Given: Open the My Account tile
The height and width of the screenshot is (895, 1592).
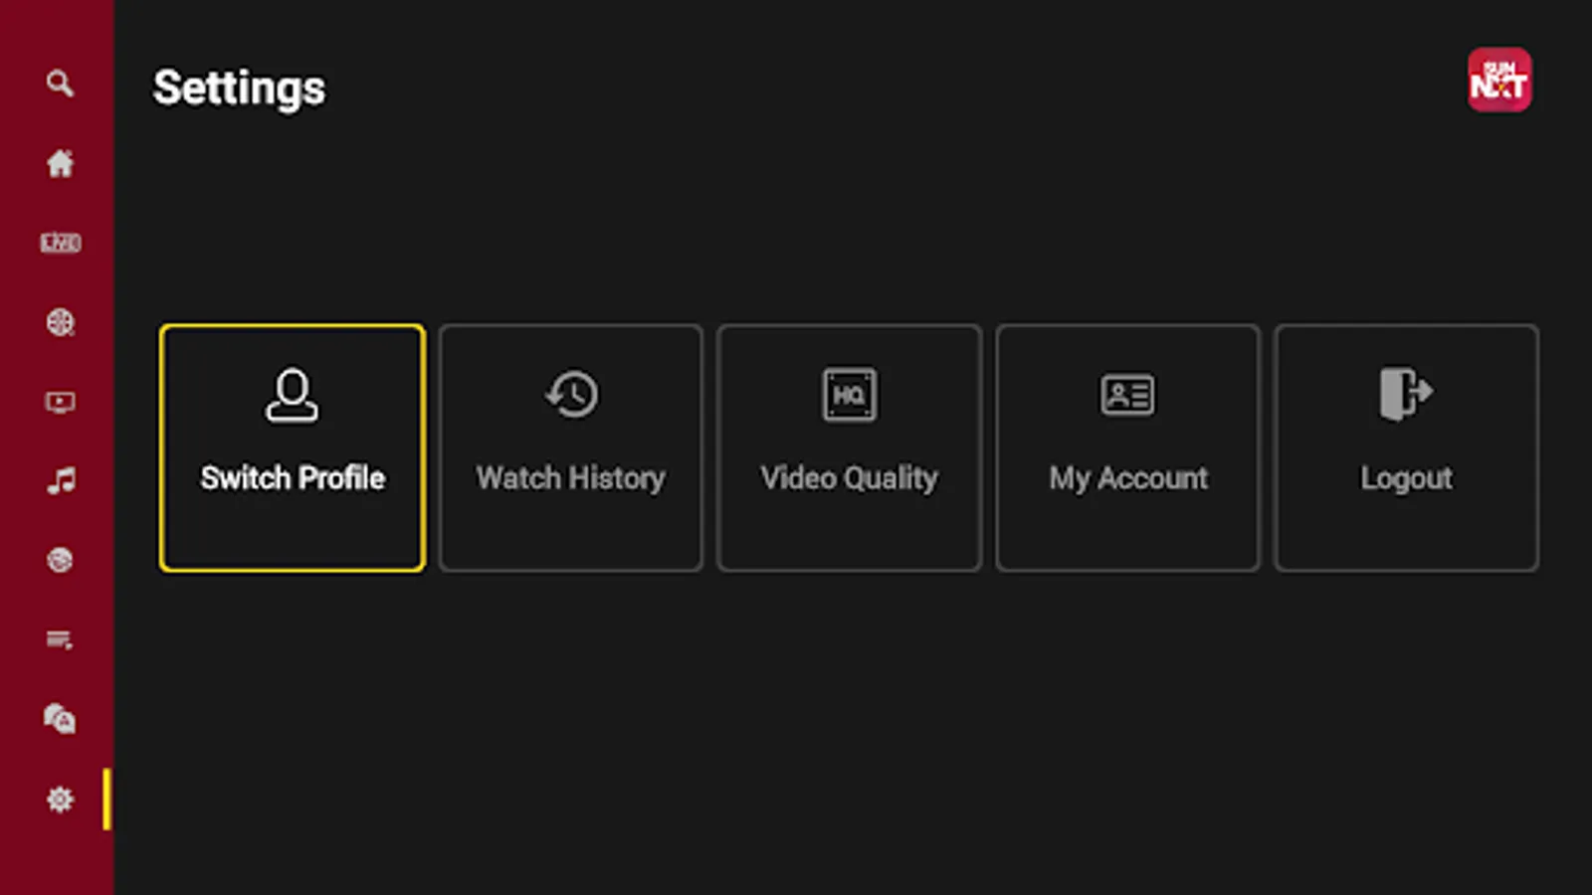Looking at the screenshot, I should pos(1128,447).
